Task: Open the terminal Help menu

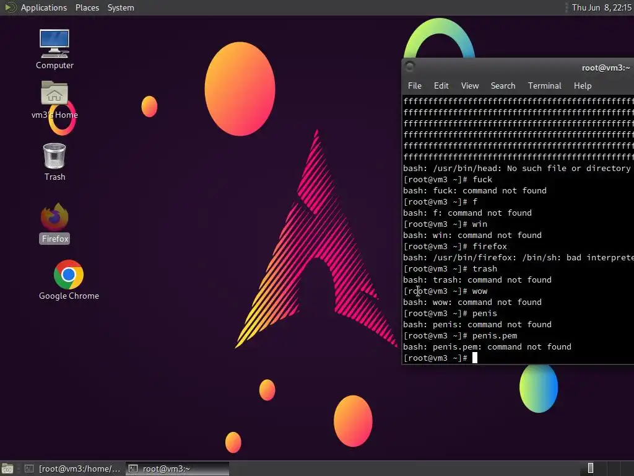Action: coord(583,86)
